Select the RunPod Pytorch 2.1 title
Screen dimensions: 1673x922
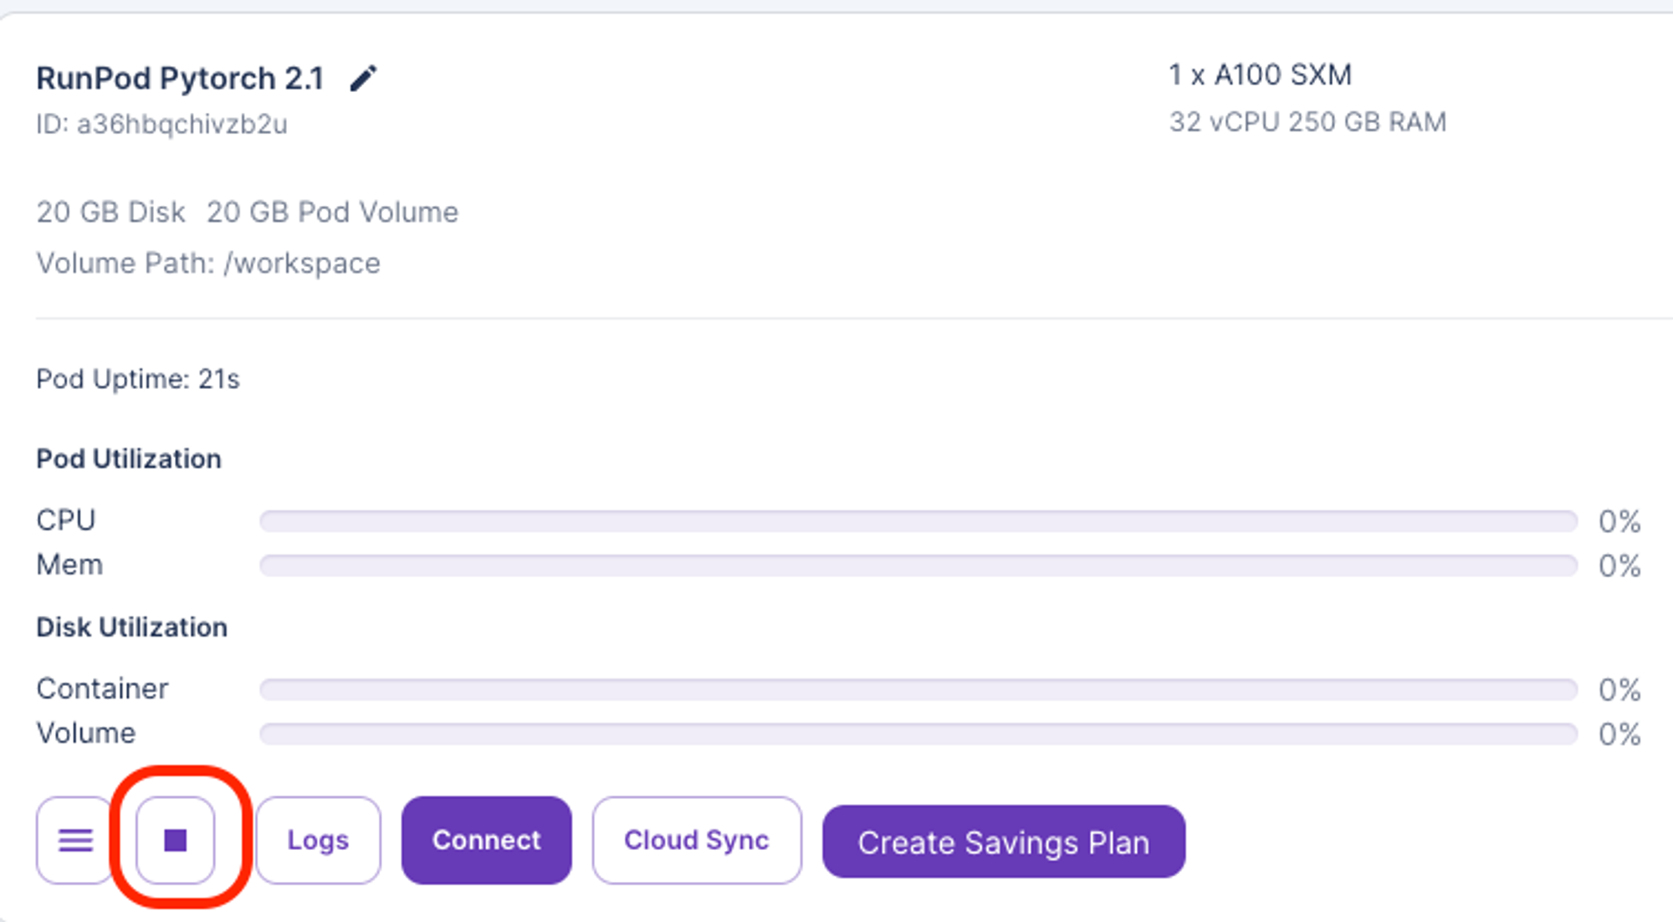[x=180, y=79]
